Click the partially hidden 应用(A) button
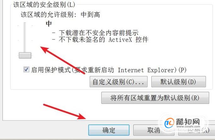Image resolution: width=215 pixels, height=140 pixels. tap(197, 130)
